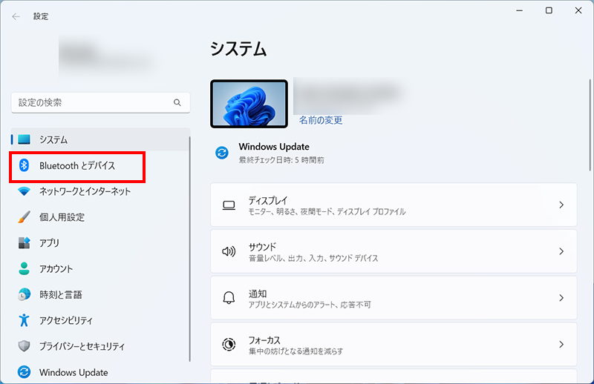Open Windows Update in the sidebar
Viewport: 594px width, 384px height.
click(x=100, y=372)
